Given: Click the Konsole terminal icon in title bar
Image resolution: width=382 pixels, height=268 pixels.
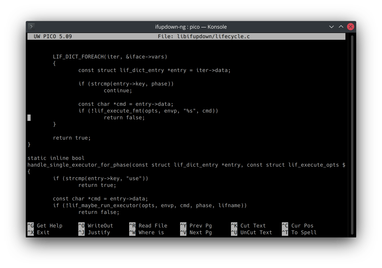Looking at the screenshot, I should point(31,27).
